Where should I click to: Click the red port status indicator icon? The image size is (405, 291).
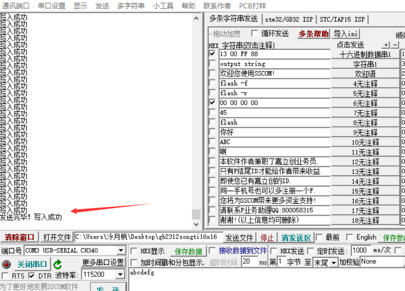coord(7,264)
